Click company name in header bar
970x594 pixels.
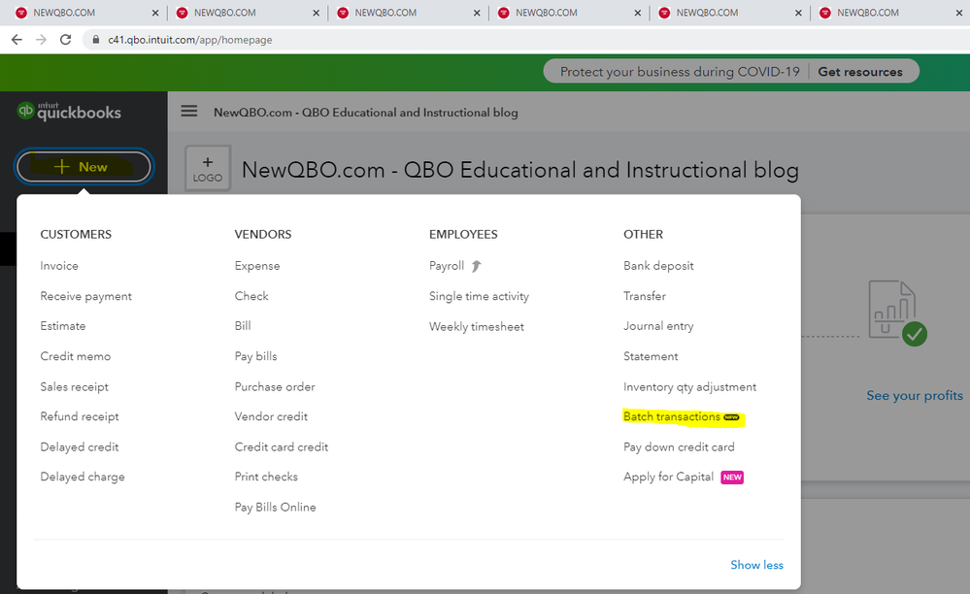(x=366, y=113)
